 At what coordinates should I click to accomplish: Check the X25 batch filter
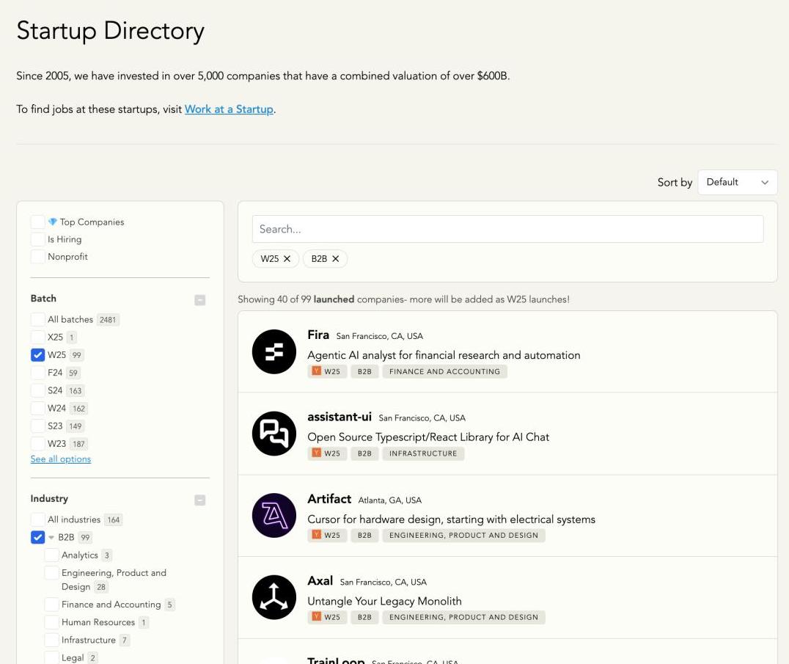(37, 338)
